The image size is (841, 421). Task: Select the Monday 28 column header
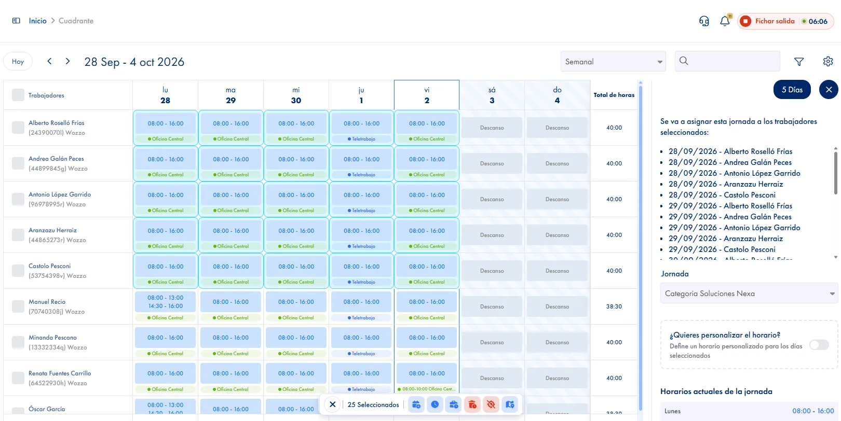click(x=165, y=95)
